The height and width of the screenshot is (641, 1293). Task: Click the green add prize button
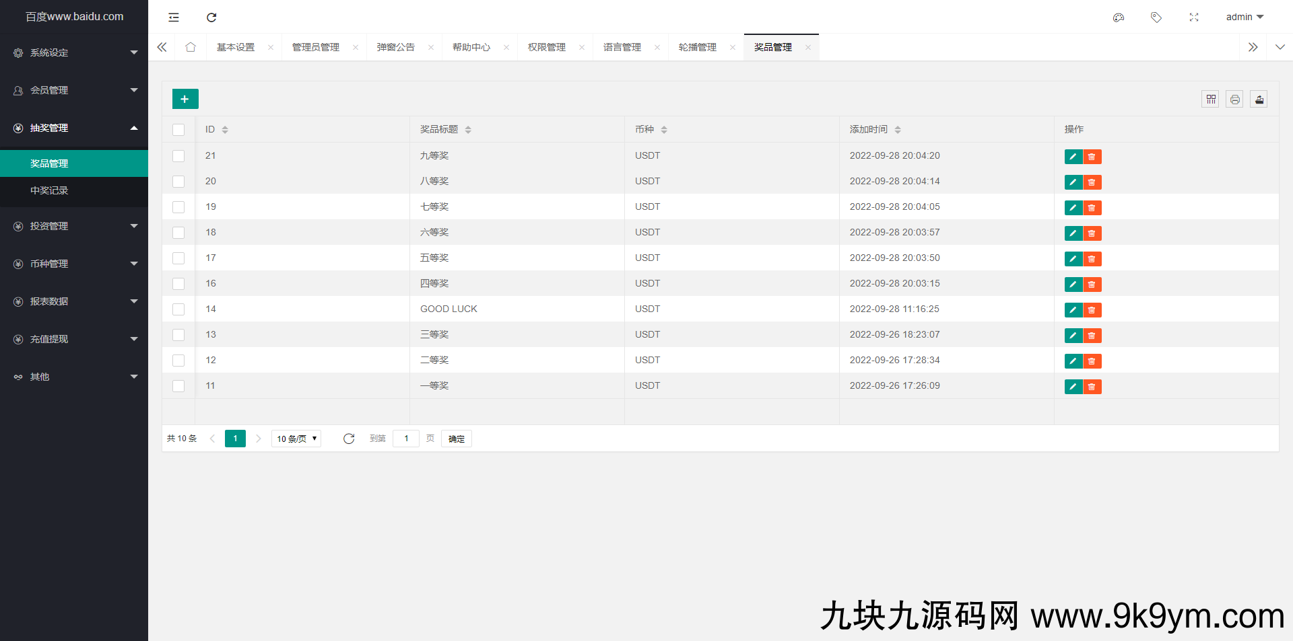click(185, 98)
